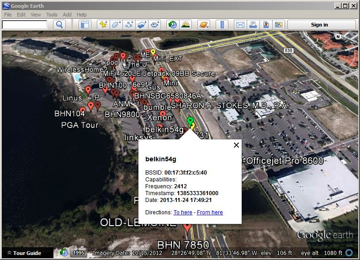Screen dimensions: 360x260
Task: Click the WirelessHome2 placemark label
Action: [82, 69]
